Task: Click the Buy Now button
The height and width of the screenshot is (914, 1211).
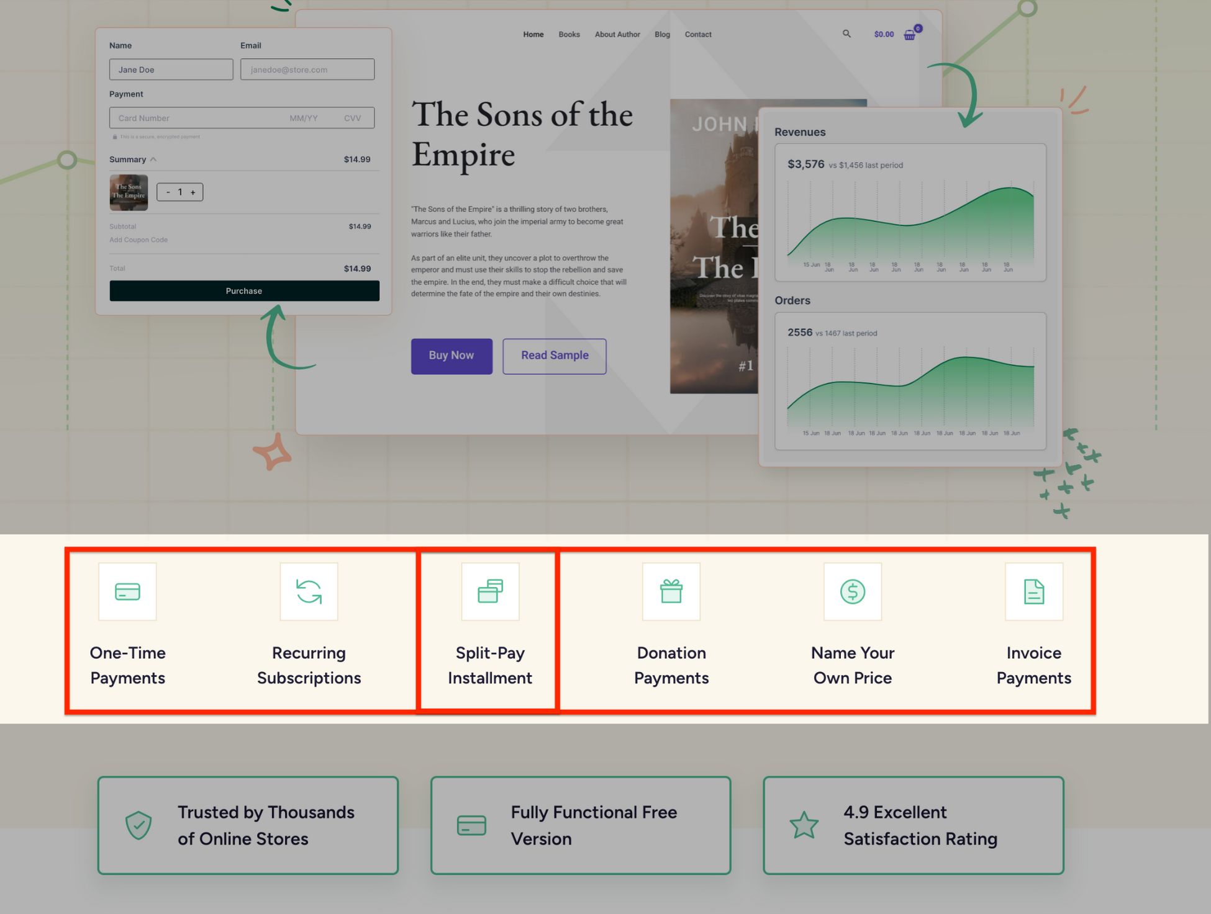Action: [451, 355]
